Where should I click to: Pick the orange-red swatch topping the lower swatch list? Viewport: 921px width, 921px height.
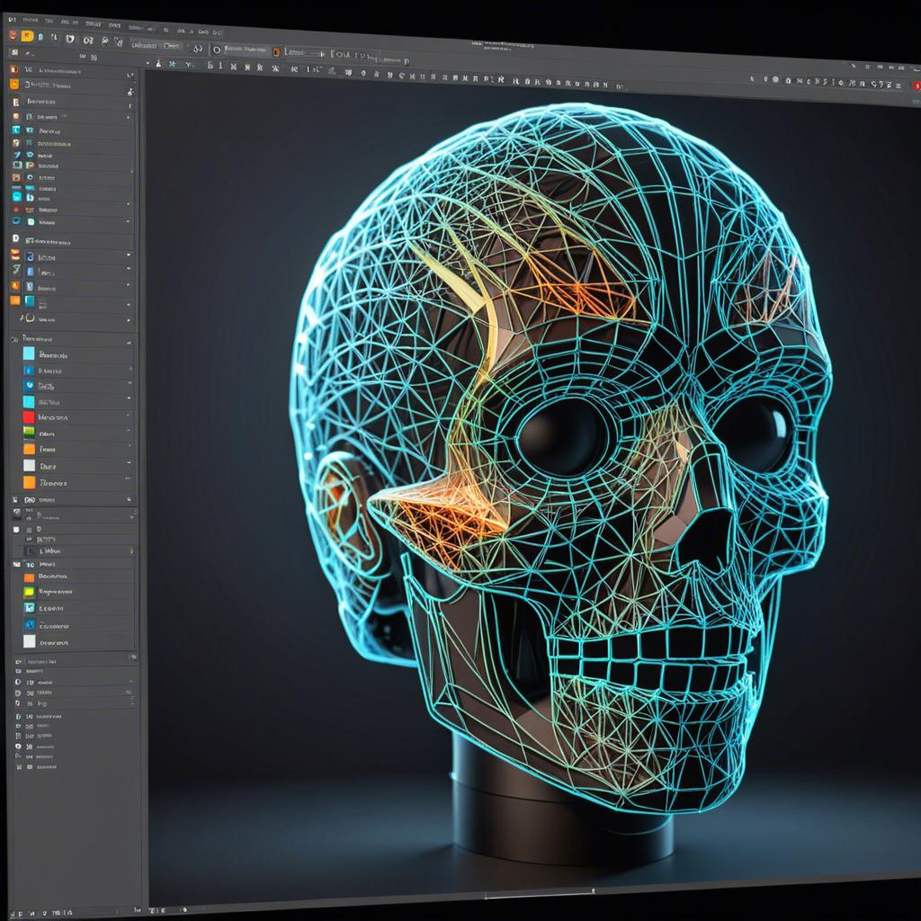[29, 577]
